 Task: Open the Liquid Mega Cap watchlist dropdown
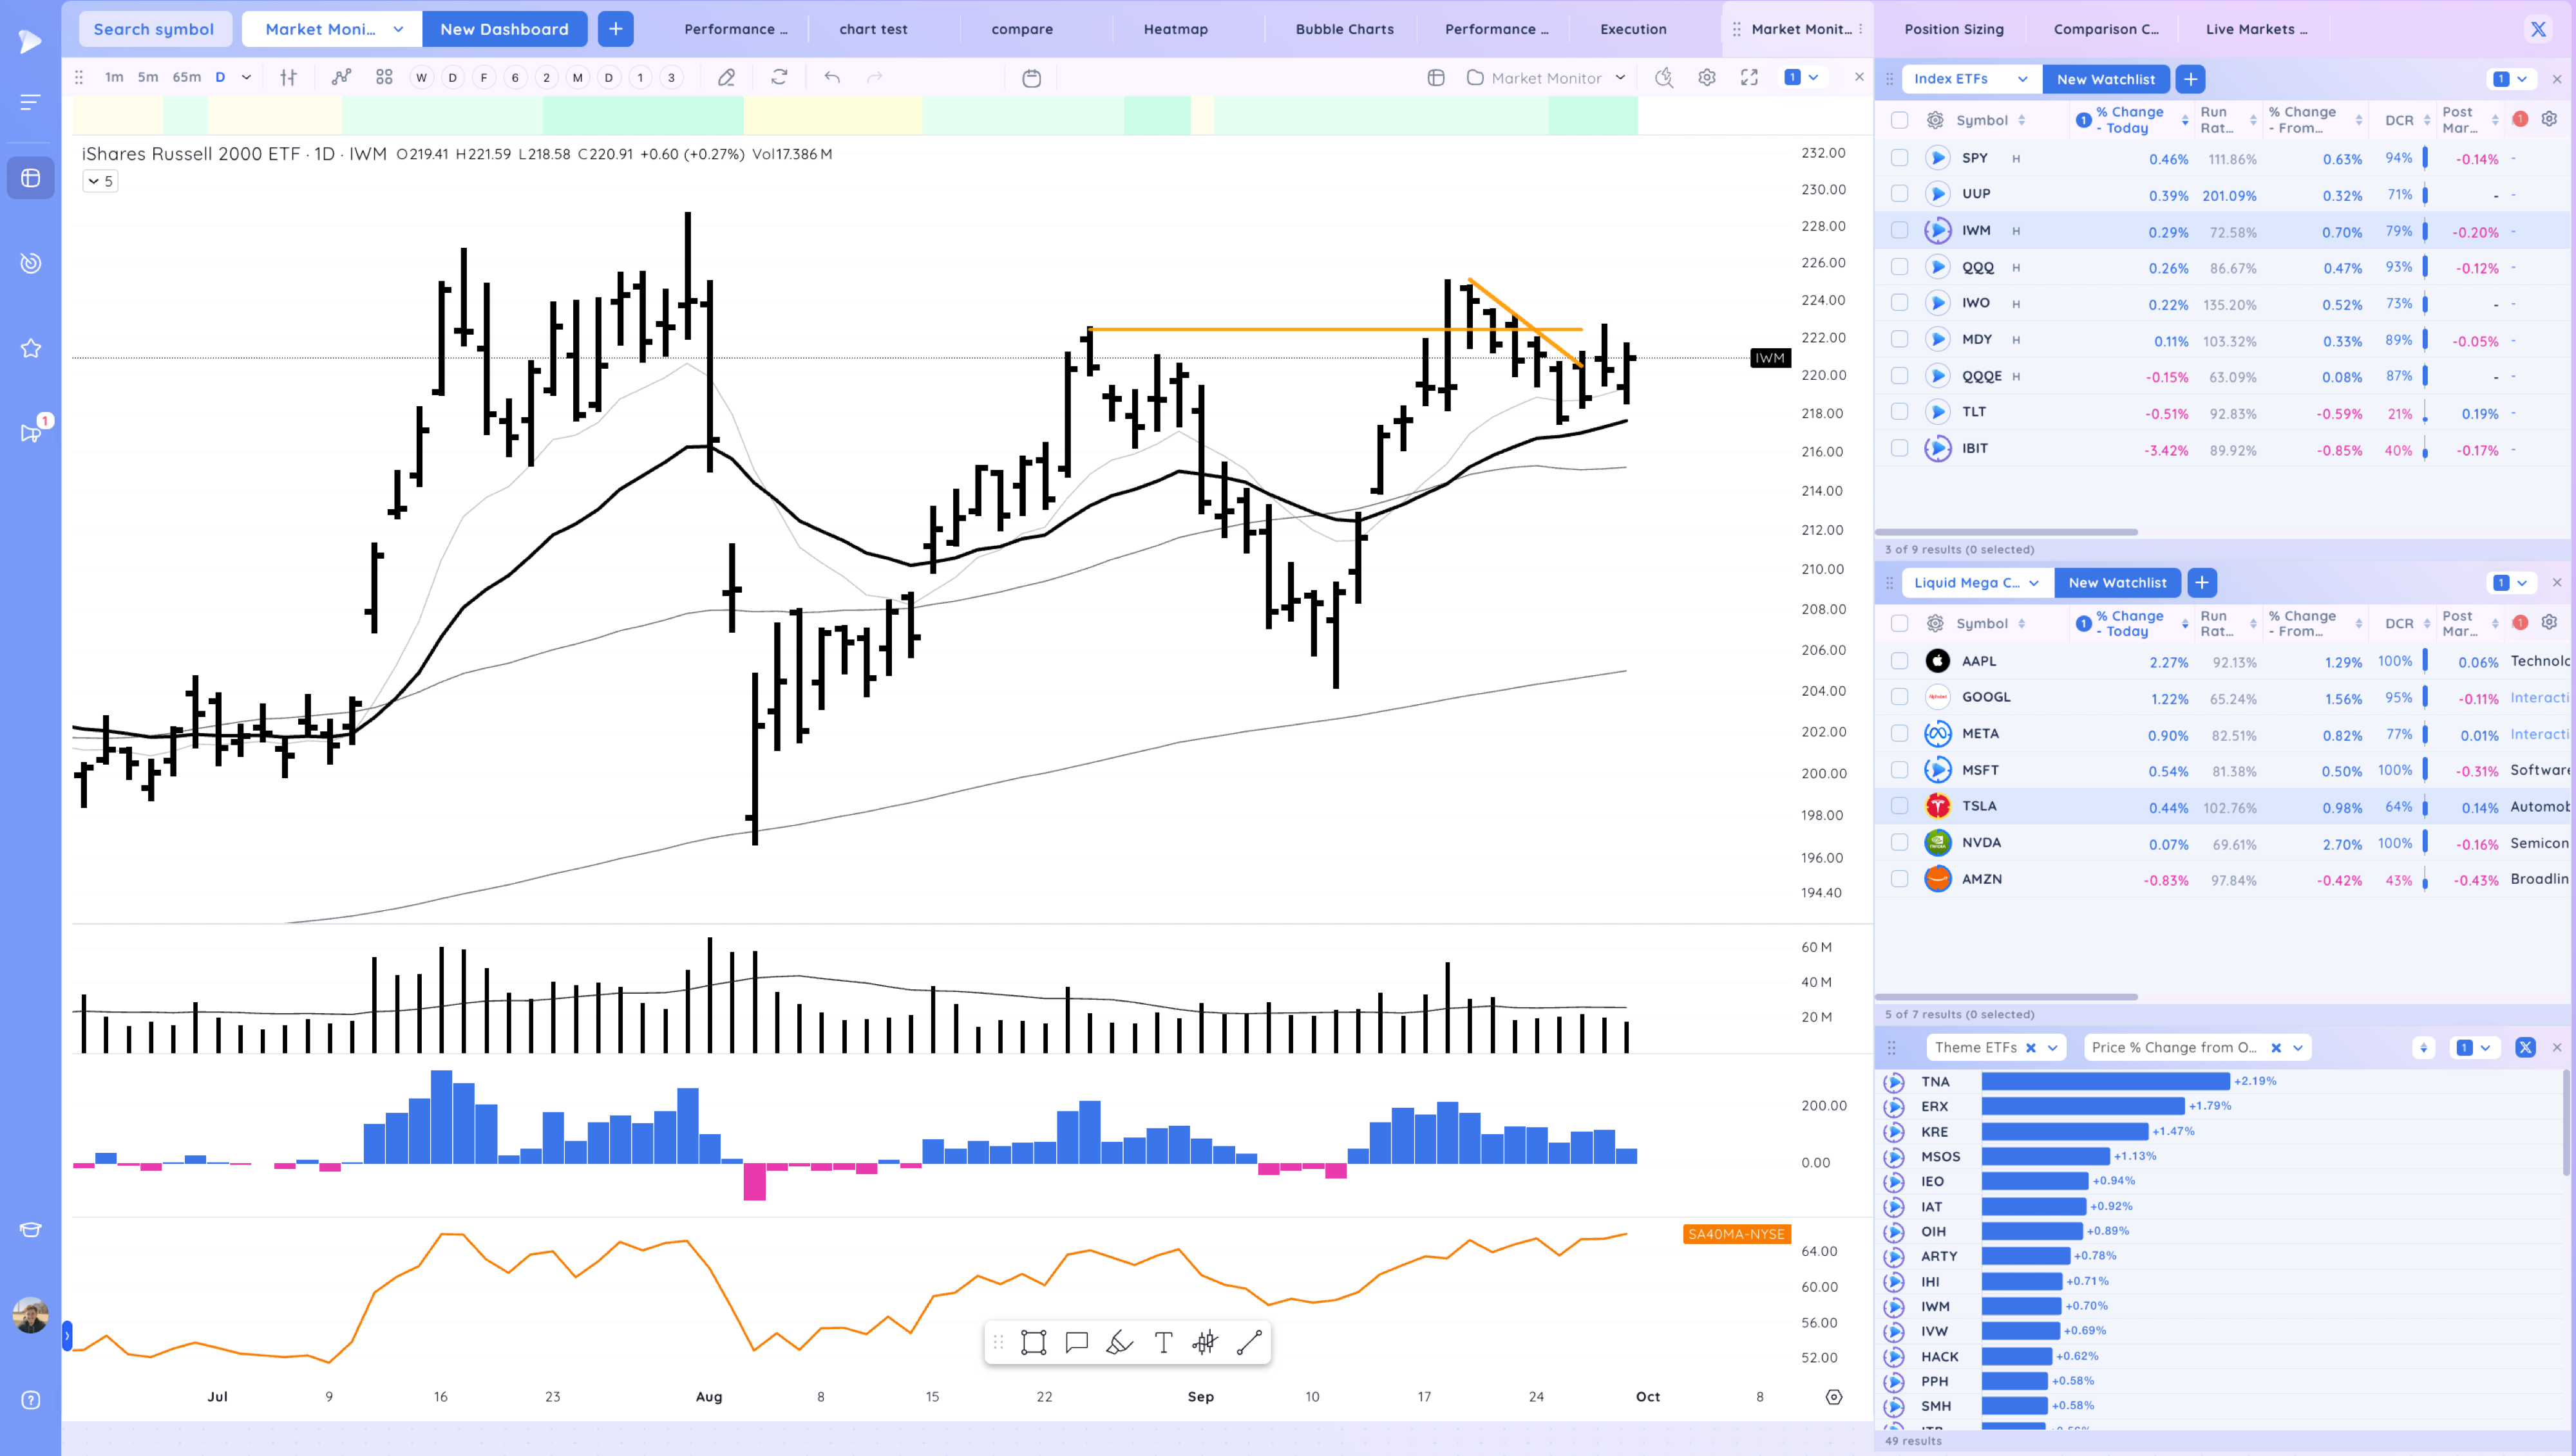pyautogui.click(x=1977, y=582)
